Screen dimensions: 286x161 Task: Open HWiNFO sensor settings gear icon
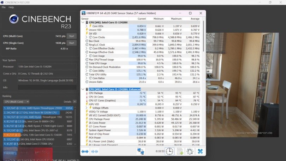click(190, 151)
